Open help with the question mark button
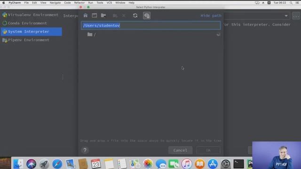Image resolution: width=301 pixels, height=169 pixels. (x=85, y=150)
